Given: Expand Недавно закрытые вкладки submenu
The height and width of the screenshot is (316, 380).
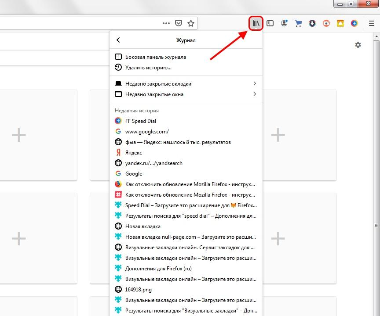Looking at the screenshot, I should 186,84.
